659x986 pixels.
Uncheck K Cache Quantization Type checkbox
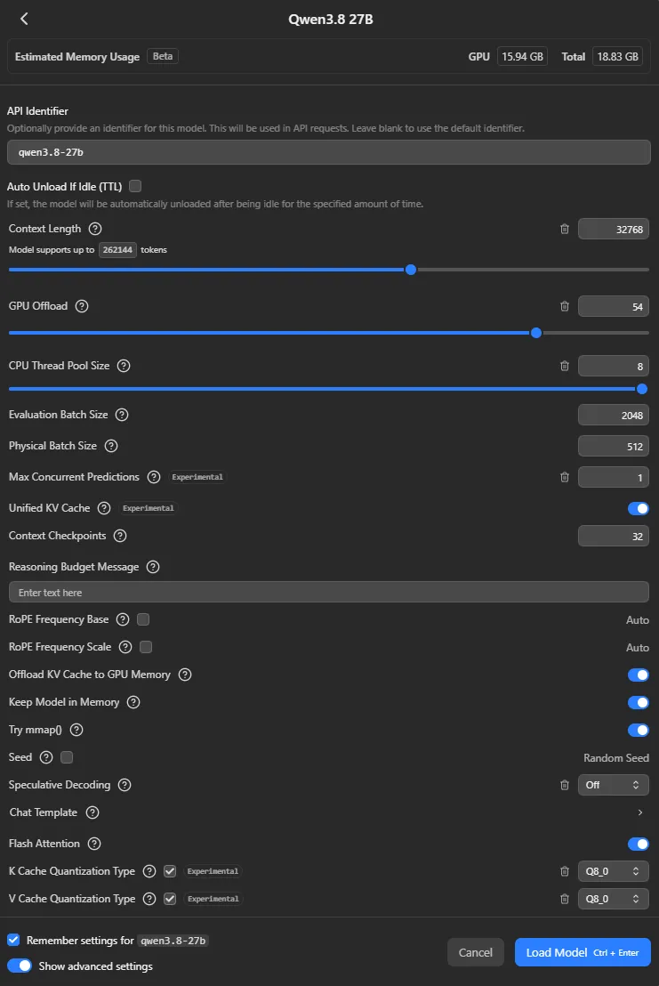click(170, 871)
